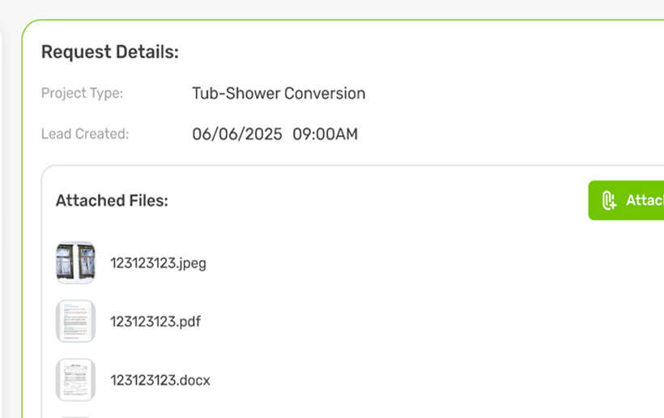This screenshot has height=418, width=664.
Task: Open the 123123123.docx file name
Action: [160, 380]
